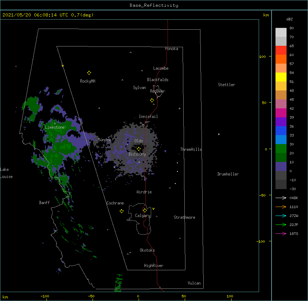Click the Blackfalds label
Image resolution: width=308 pixels, height=301 pixels.
158,80
